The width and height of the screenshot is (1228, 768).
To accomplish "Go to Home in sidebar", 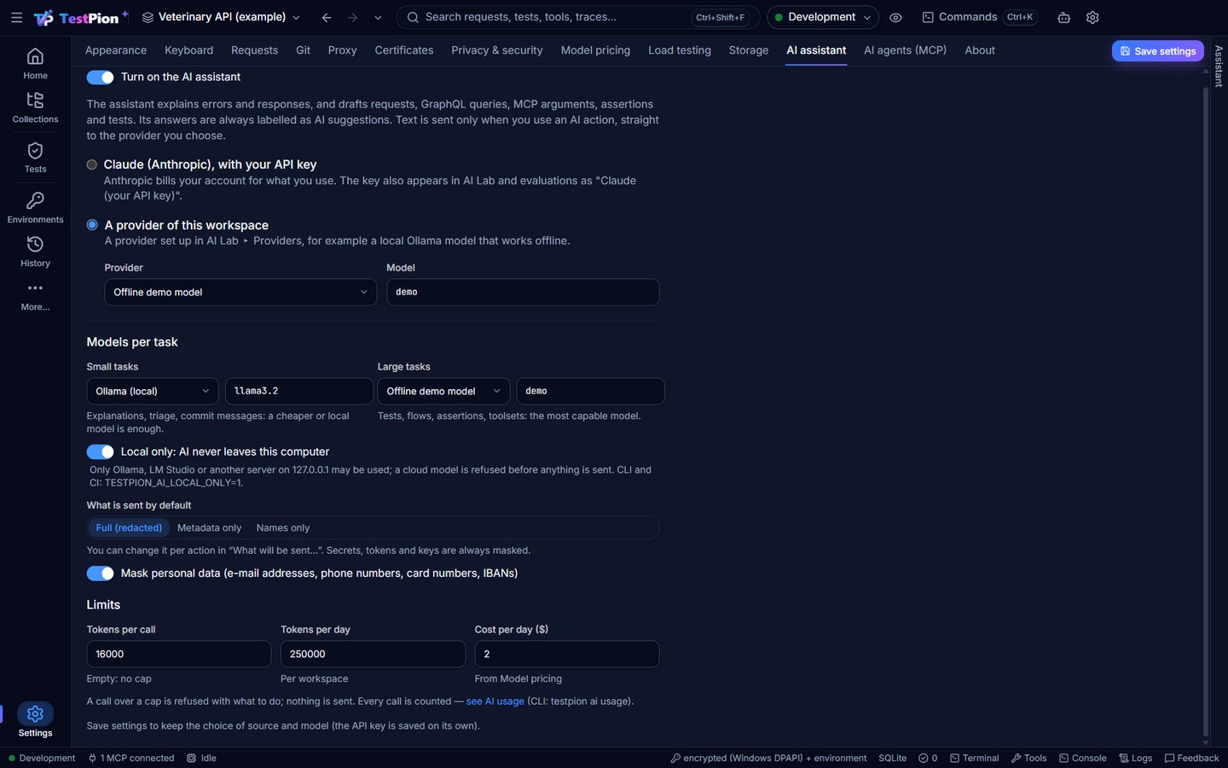I will [35, 63].
